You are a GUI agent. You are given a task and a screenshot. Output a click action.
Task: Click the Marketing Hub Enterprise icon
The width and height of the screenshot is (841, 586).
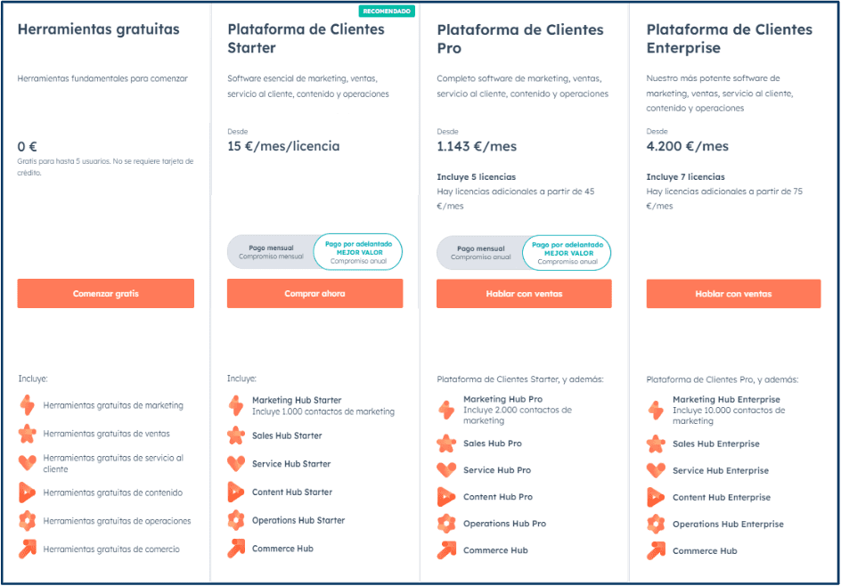pyautogui.click(x=656, y=411)
